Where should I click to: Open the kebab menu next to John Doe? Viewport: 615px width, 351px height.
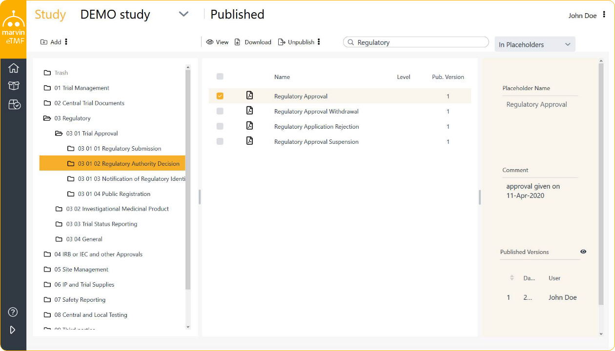pyautogui.click(x=604, y=15)
